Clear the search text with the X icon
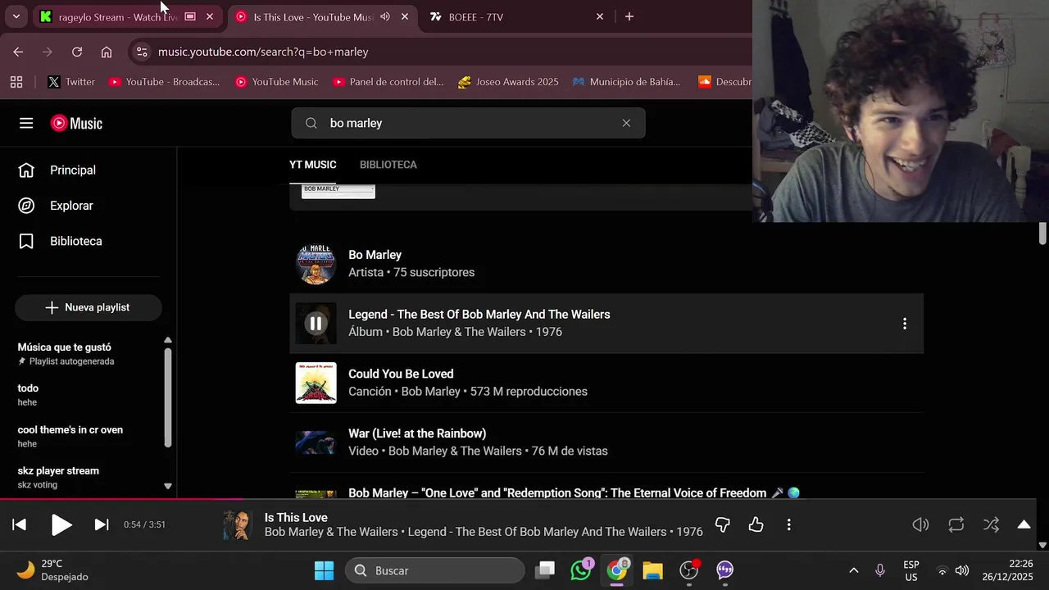The width and height of the screenshot is (1049, 590). 626,123
